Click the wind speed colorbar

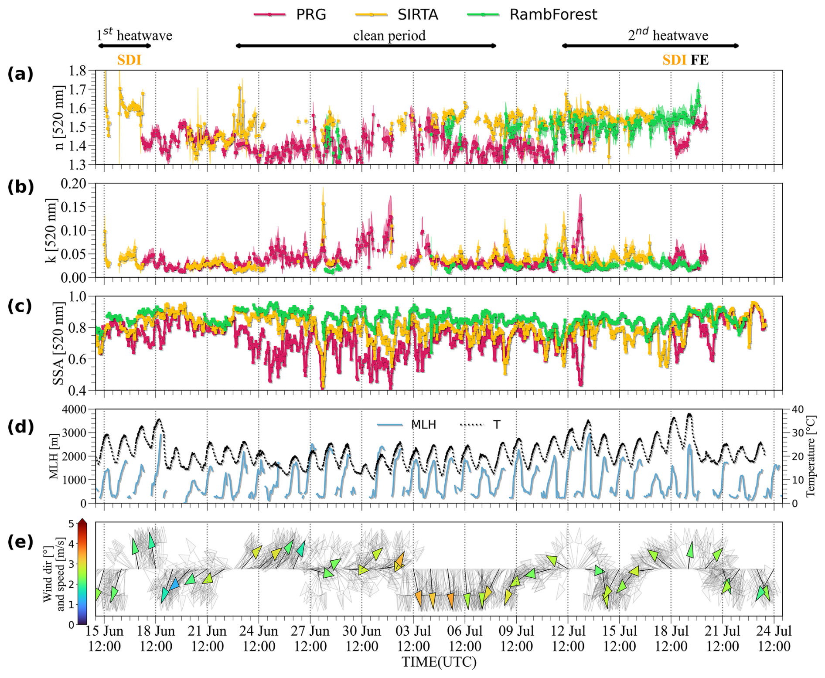[x=82, y=572]
